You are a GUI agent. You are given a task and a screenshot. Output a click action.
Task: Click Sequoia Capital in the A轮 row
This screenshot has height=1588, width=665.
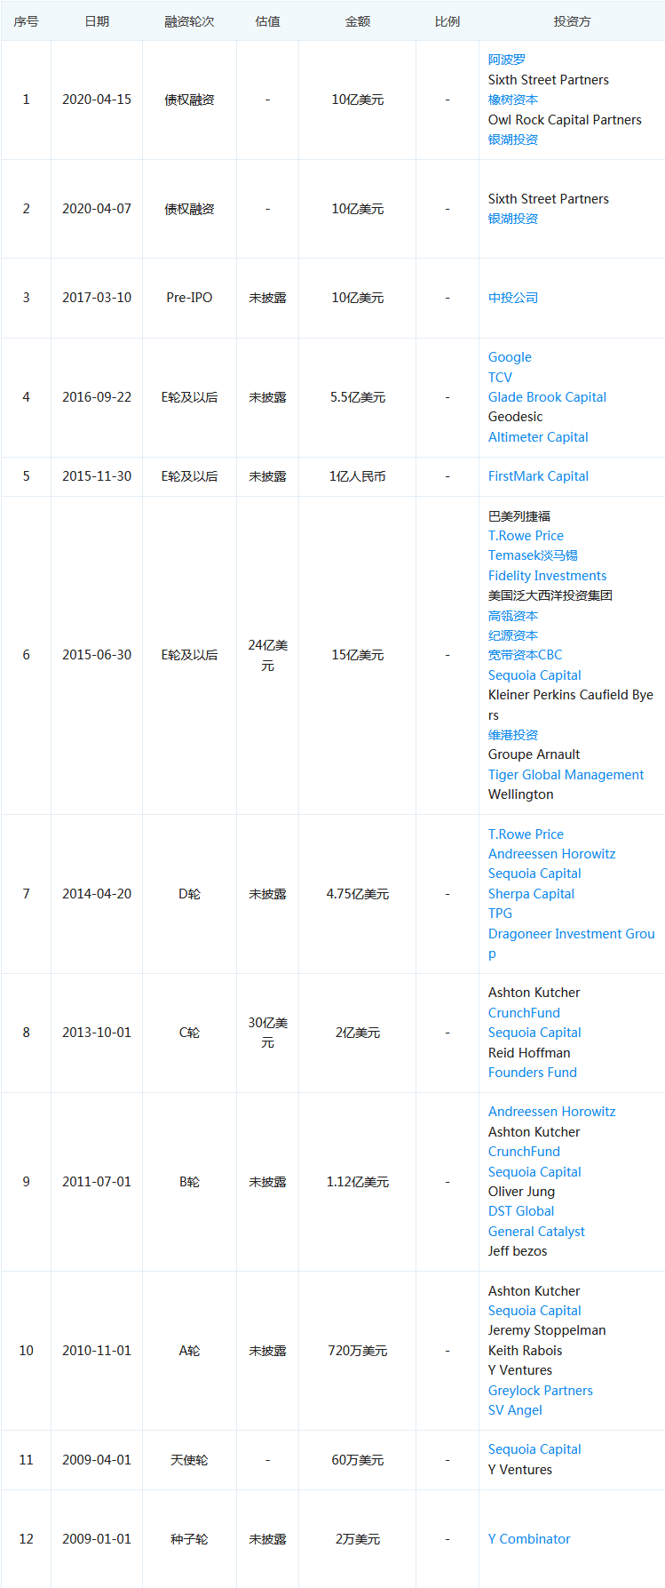click(x=534, y=1311)
